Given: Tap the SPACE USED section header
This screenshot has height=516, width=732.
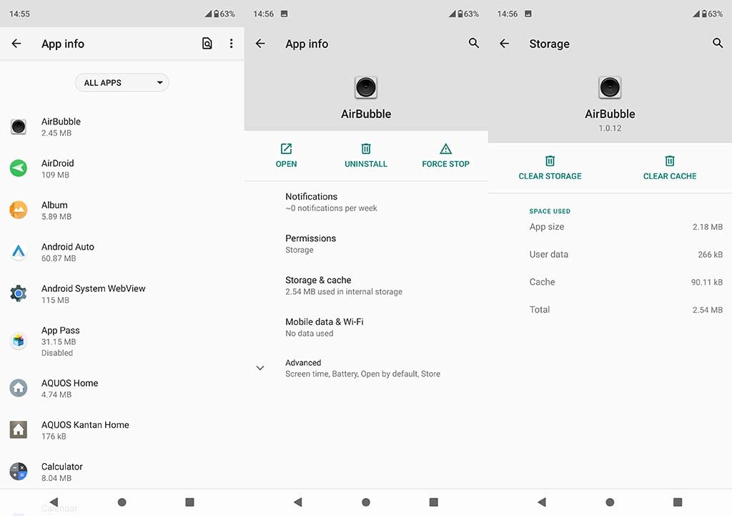Looking at the screenshot, I should tap(550, 211).
